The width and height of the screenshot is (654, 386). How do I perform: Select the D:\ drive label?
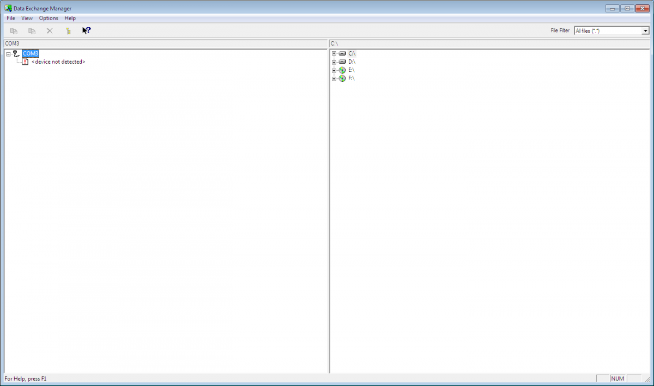[352, 62]
